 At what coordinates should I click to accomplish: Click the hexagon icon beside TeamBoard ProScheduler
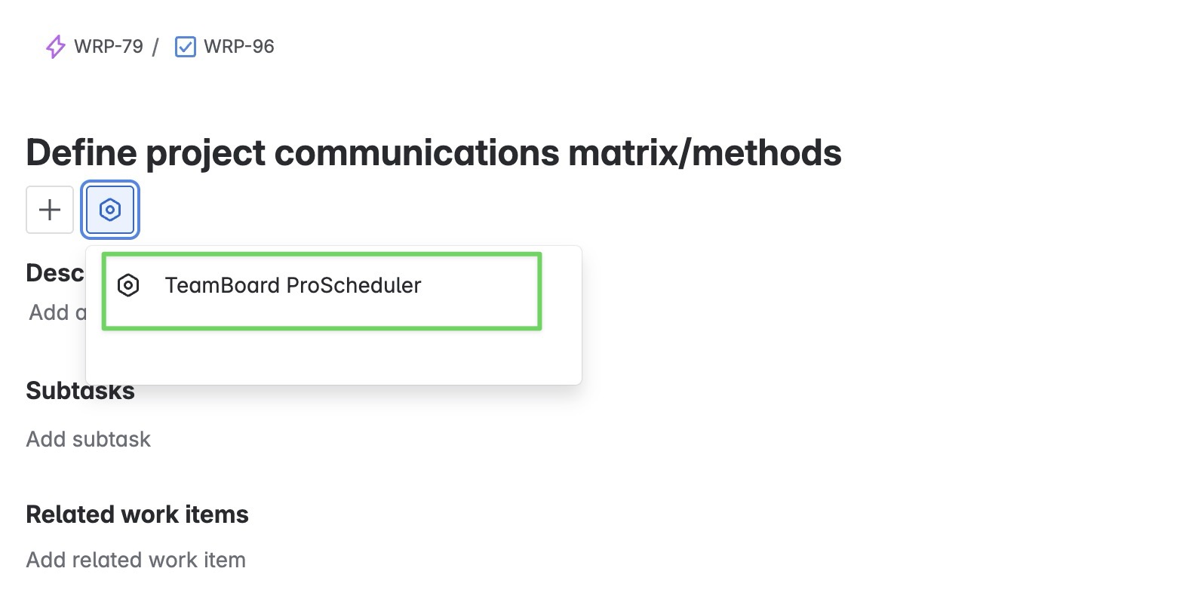click(129, 286)
